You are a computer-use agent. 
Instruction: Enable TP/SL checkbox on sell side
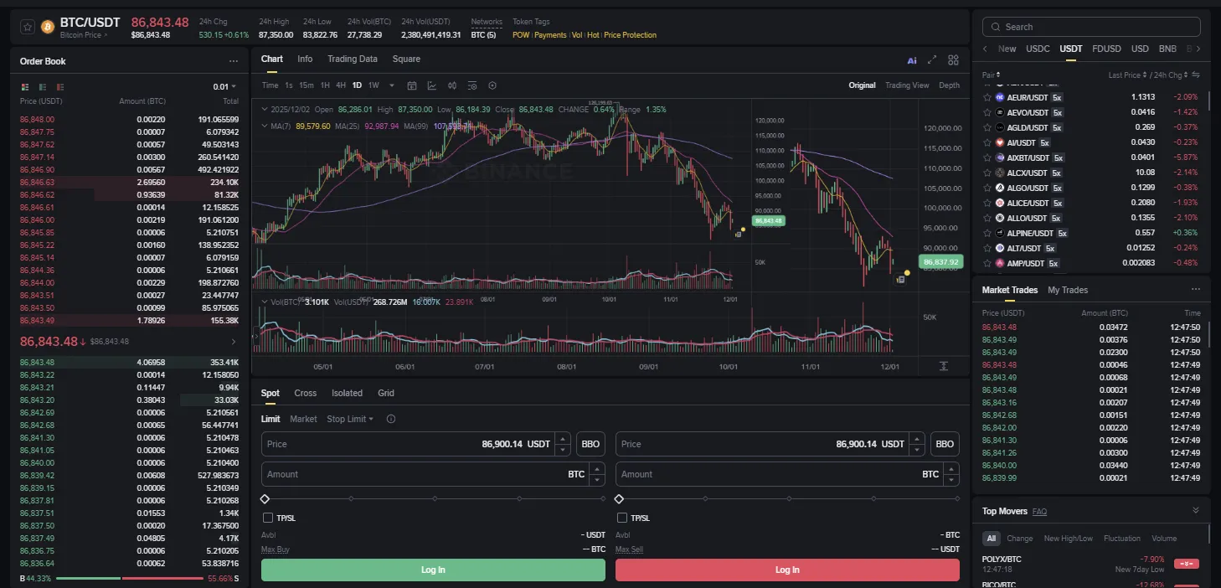(622, 518)
